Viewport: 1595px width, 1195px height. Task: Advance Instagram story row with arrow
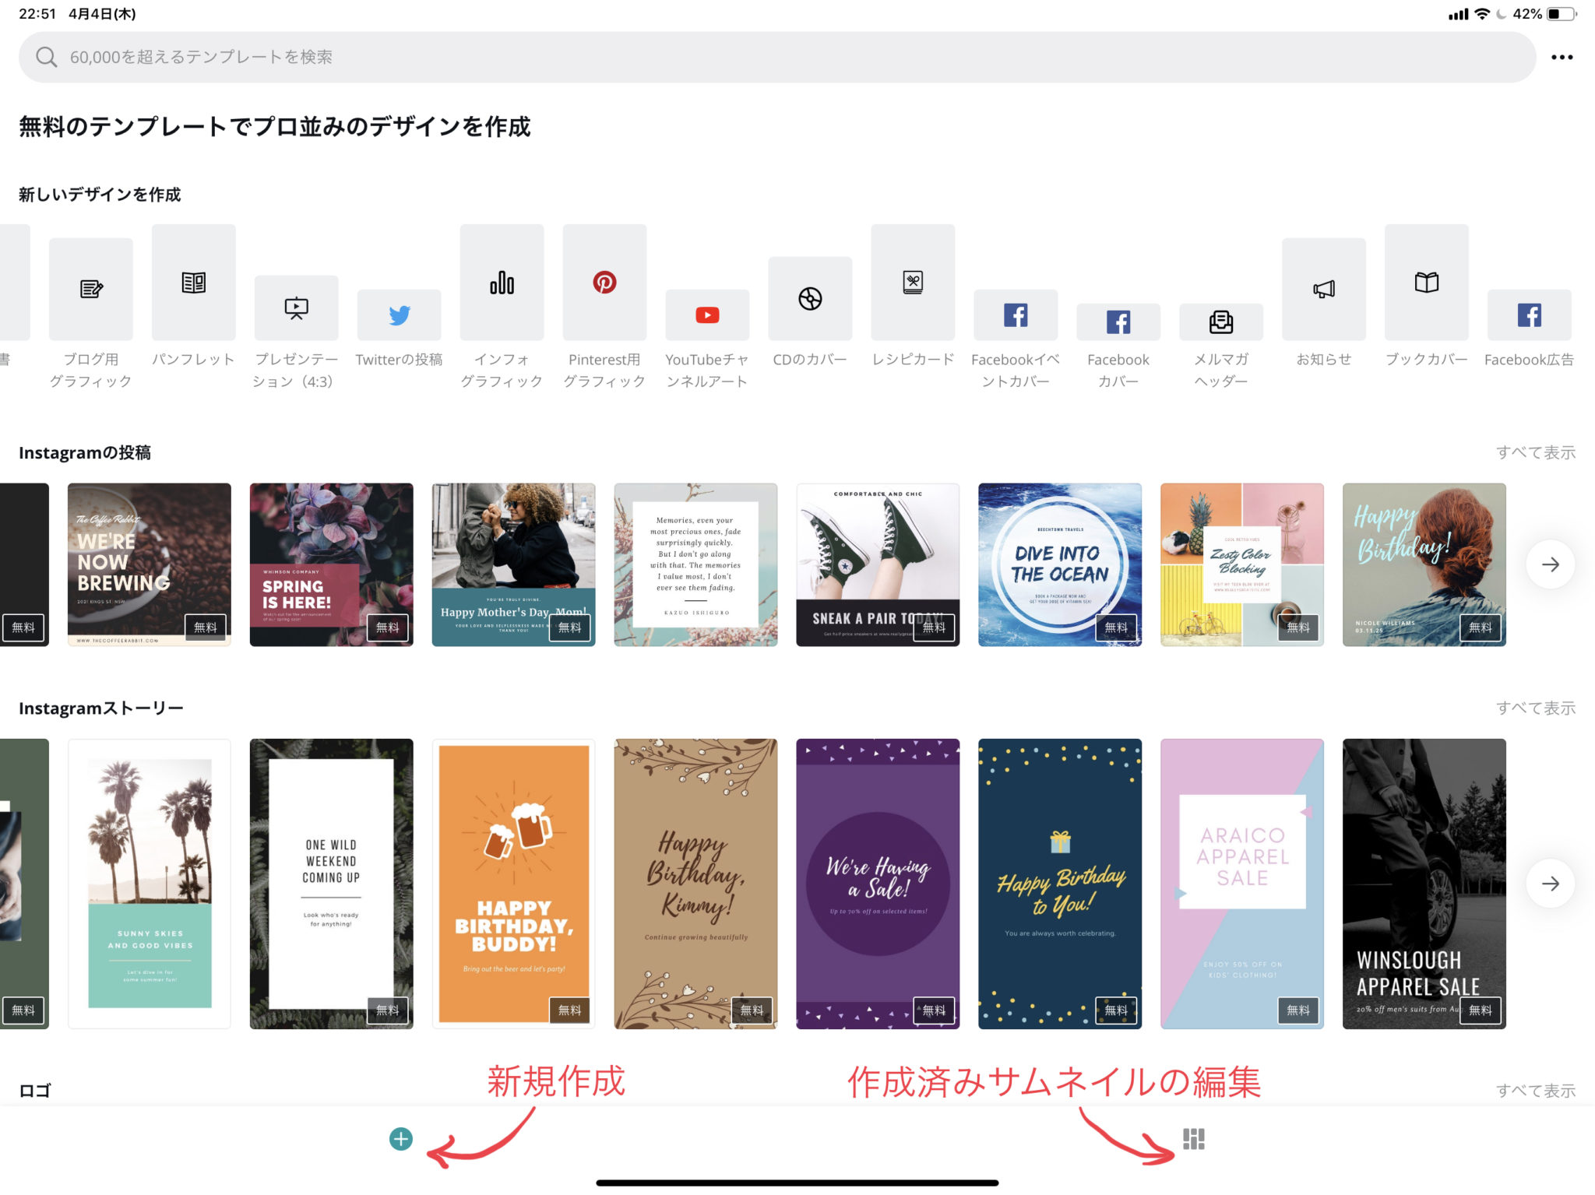tap(1550, 884)
